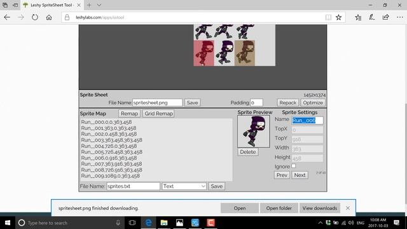This screenshot has height=229, width=407.
Task: Click the Padding input field
Action: [x=256, y=102]
